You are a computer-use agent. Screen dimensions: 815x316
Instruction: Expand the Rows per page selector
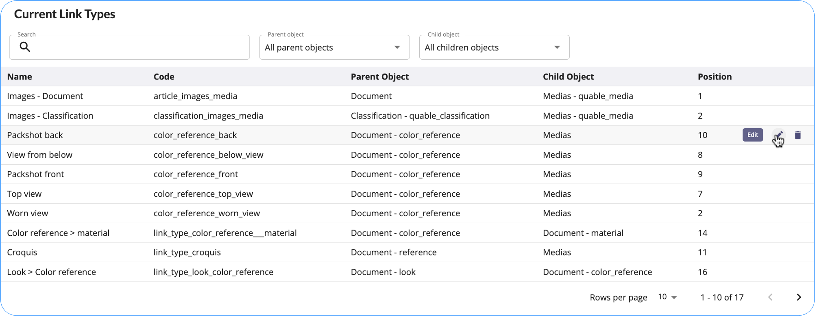[x=667, y=297]
